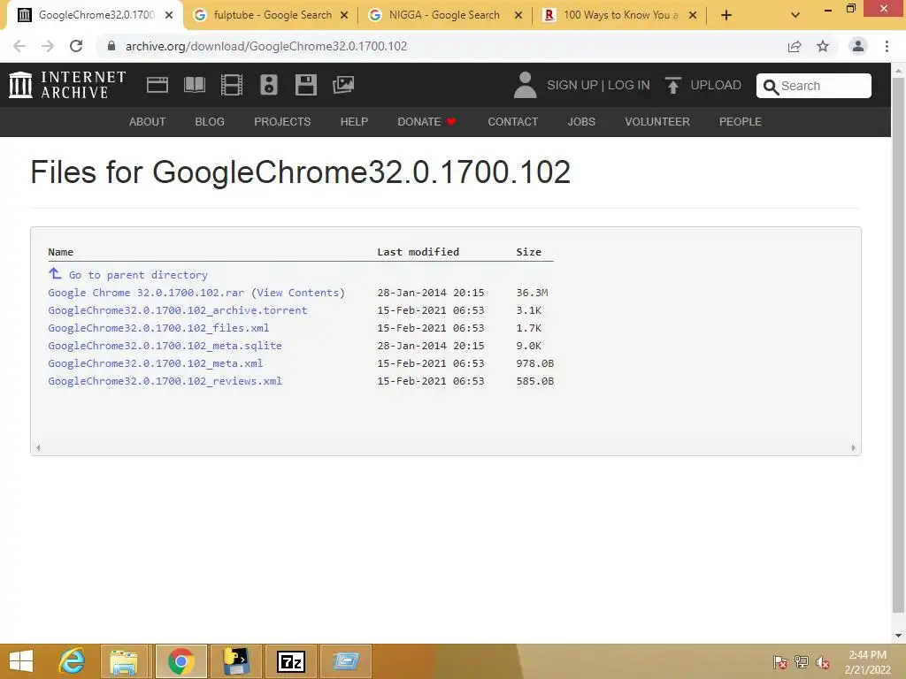Switch to 100 Ways to Know You tab

tap(620, 15)
